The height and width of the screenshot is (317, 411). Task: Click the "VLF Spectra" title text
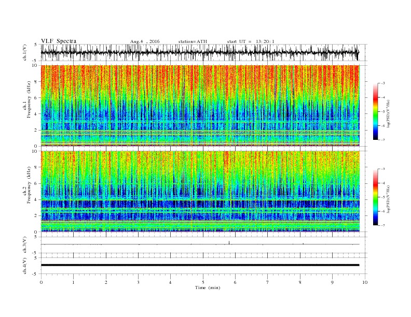(59, 41)
